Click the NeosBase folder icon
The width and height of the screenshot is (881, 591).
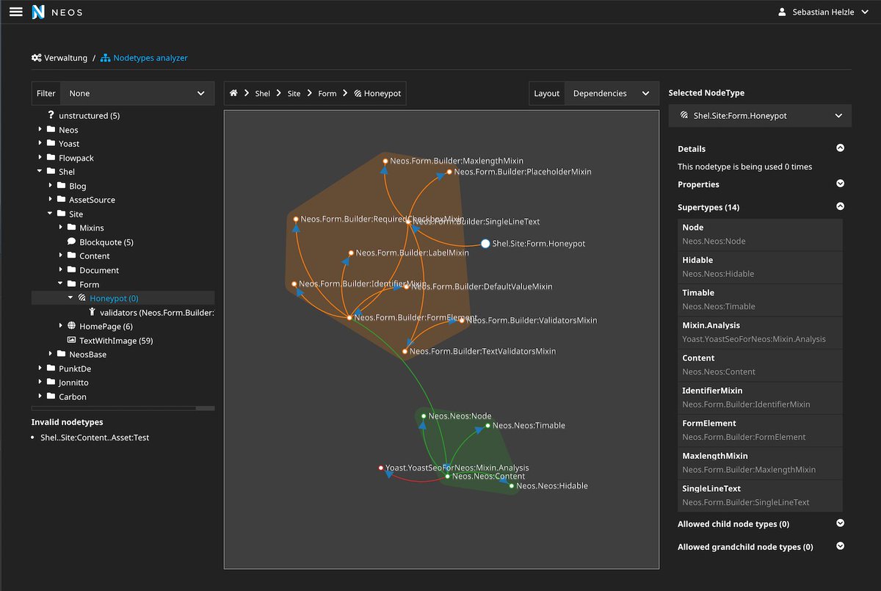click(61, 354)
